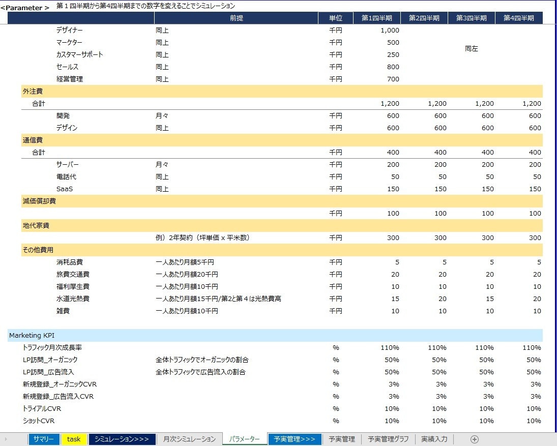Select the 単位 column header

(x=336, y=18)
